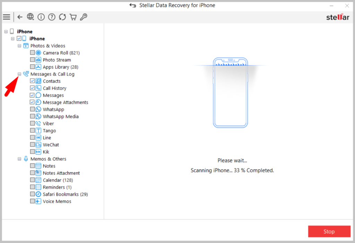Click the WeChat icon
Screen dimensions: 355x243
point(38,145)
